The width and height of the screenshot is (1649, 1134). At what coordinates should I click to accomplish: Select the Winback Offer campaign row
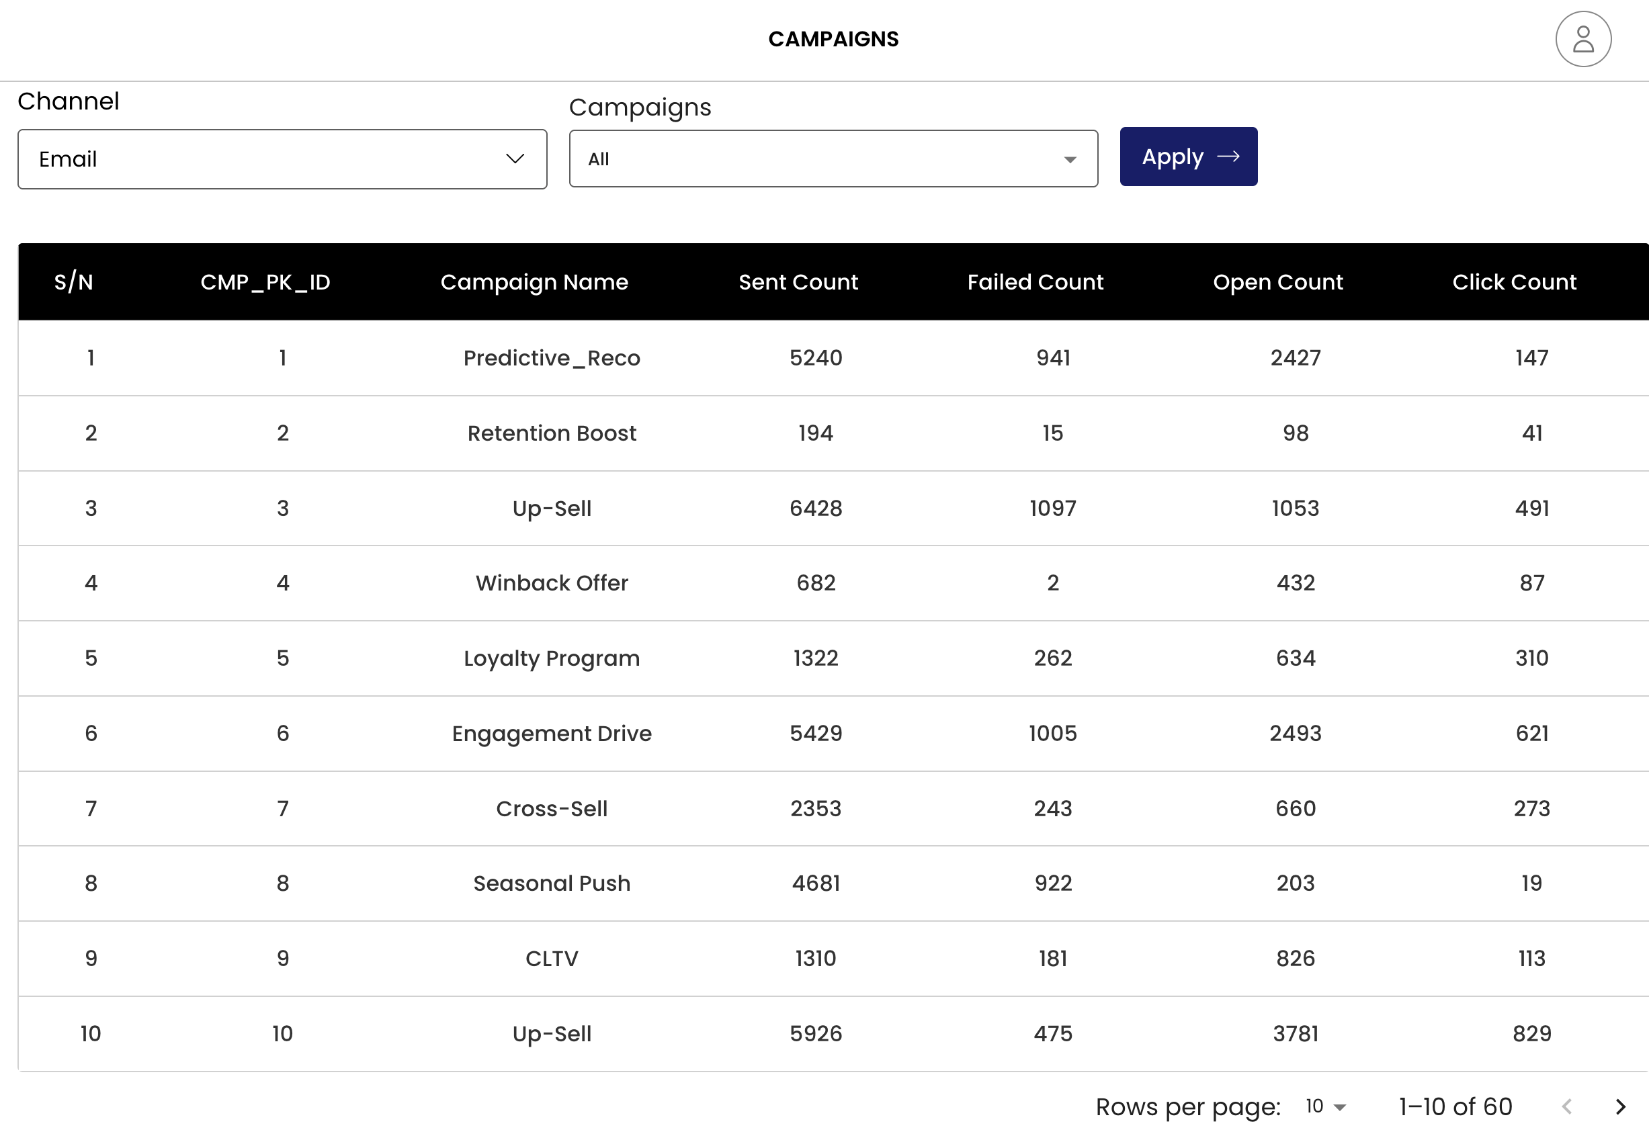[552, 583]
